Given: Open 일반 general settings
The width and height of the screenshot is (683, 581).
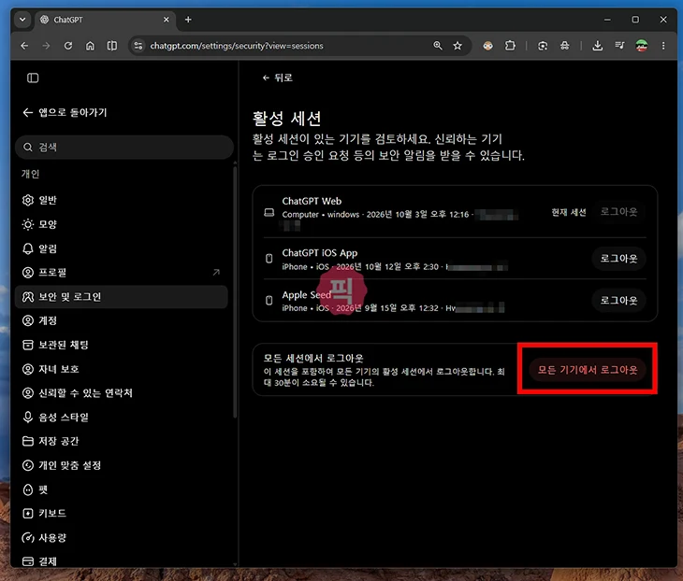Looking at the screenshot, I should pos(121,200).
